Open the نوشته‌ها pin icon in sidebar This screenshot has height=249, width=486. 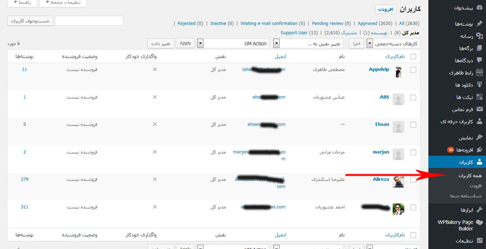tap(479, 23)
